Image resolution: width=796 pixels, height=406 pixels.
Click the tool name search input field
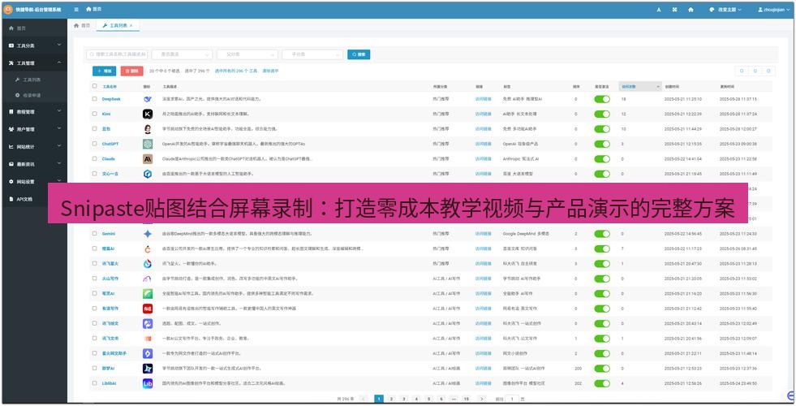tap(117, 54)
